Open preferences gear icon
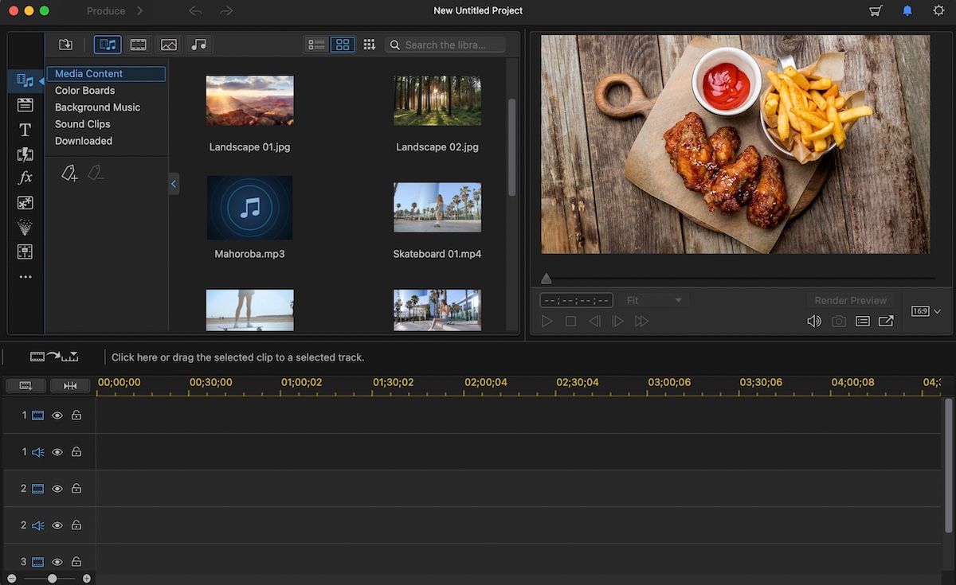The image size is (956, 585). click(x=938, y=10)
